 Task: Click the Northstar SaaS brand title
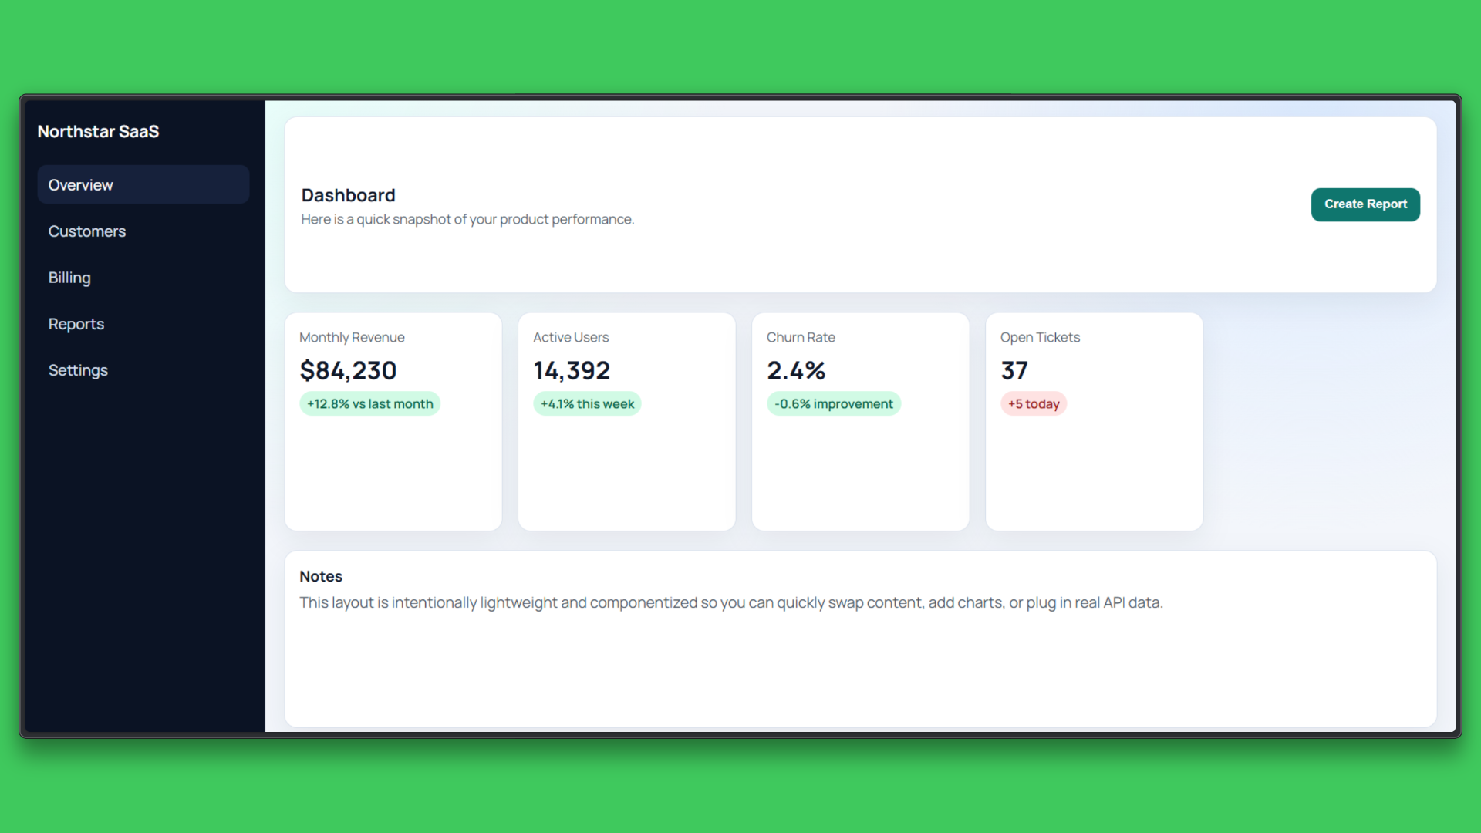click(98, 132)
